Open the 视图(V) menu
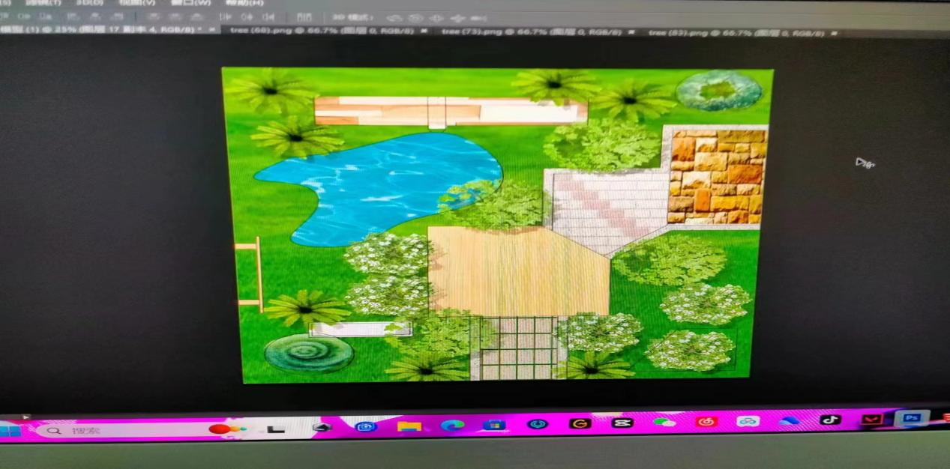The width and height of the screenshot is (950, 469). 137,2
